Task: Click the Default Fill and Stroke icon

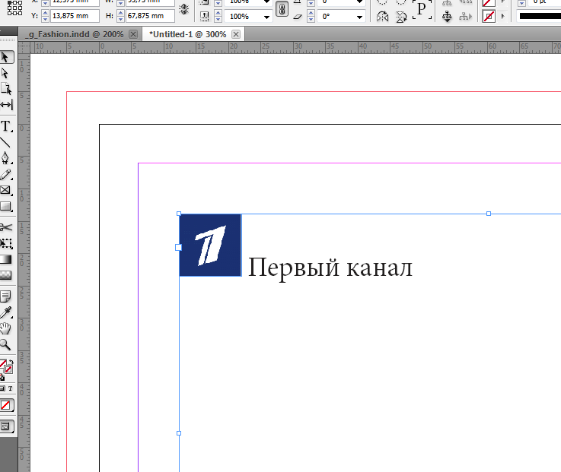Action: click(2, 377)
